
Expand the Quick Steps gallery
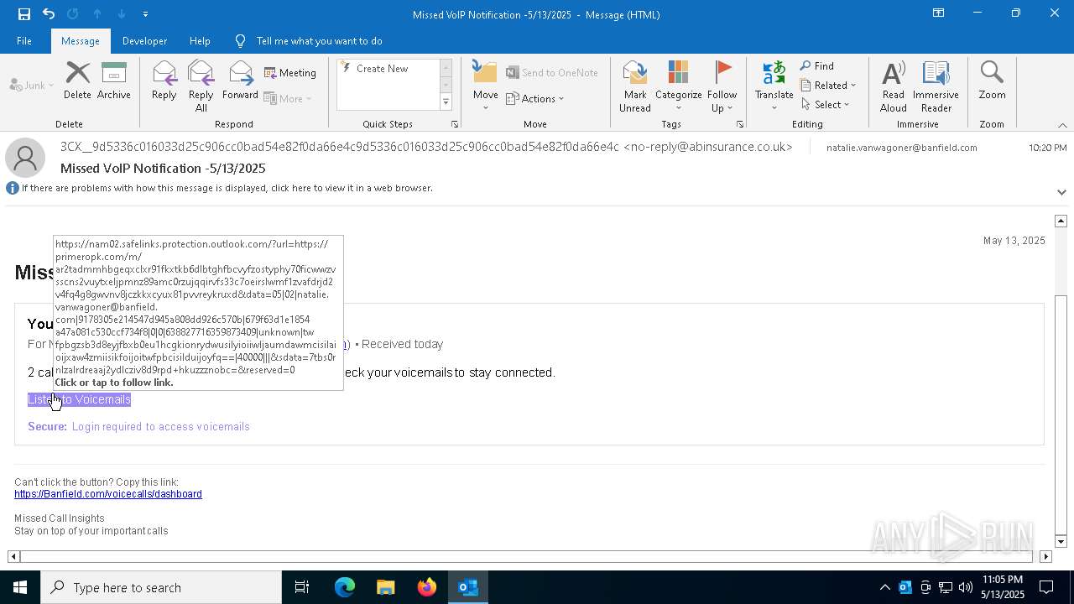coord(446,102)
